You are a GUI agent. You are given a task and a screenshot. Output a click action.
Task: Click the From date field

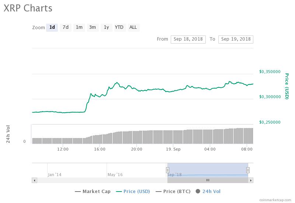coord(188,39)
